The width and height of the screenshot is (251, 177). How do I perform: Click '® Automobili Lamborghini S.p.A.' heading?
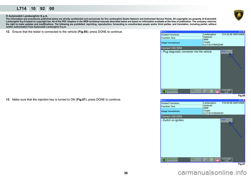click(27, 16)
